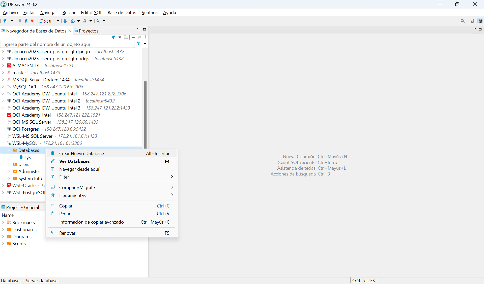Viewport: 484px width, 284px height.
Task: Click the gray Connect plug icon
Action: (x=20, y=21)
